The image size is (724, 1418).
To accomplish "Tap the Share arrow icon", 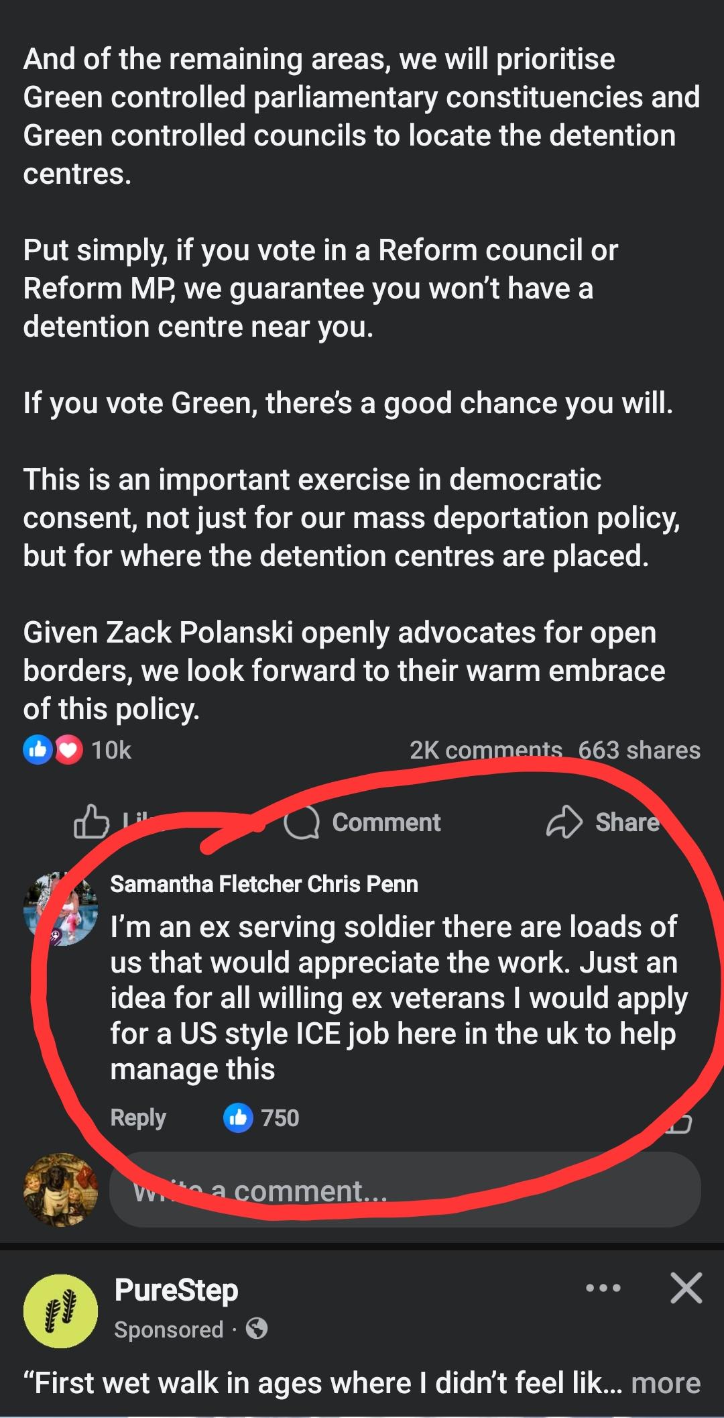I will [564, 822].
